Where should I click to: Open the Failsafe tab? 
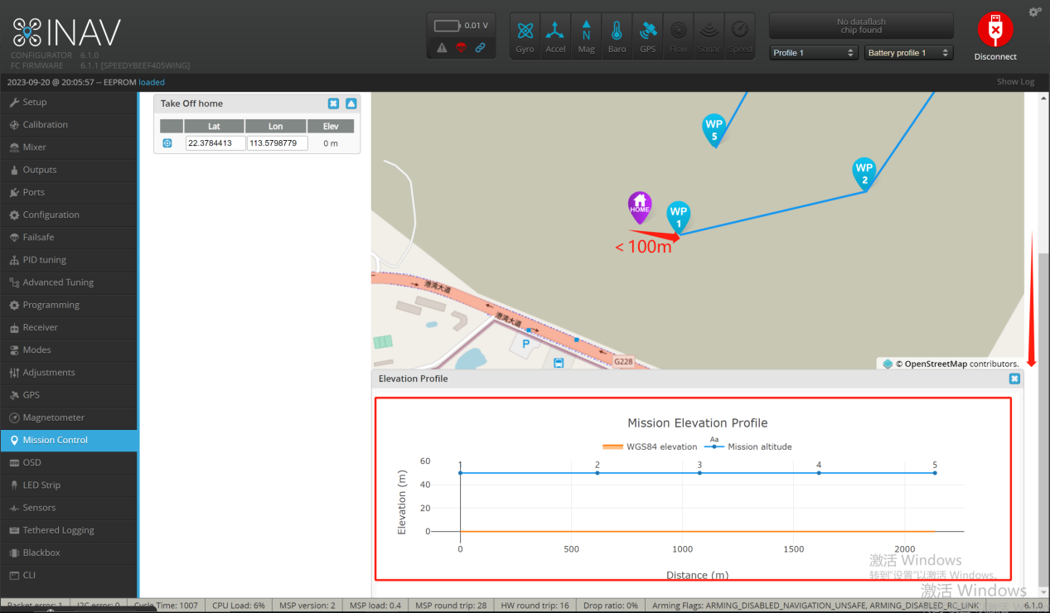69,237
